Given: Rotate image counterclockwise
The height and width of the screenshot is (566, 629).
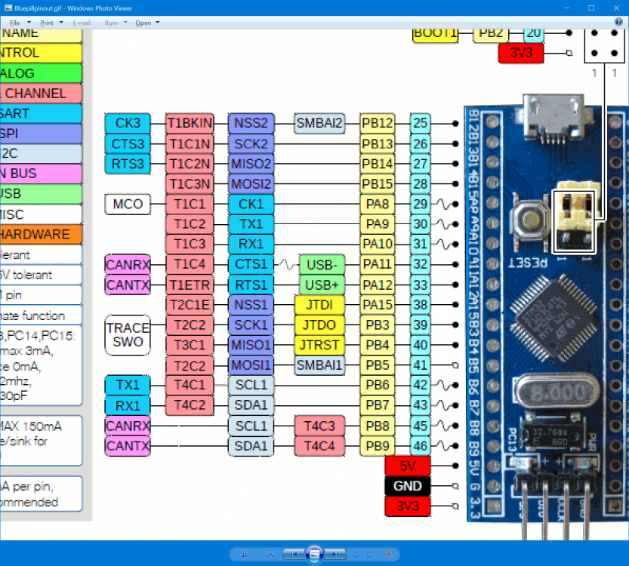Looking at the screenshot, I should pos(356,555).
